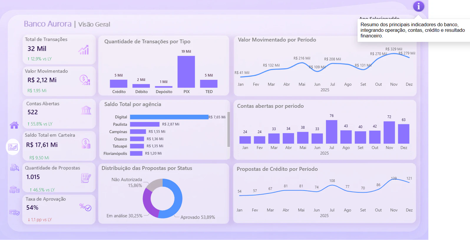Viewport: 470px width, 240px height.
Task: Click the '522' Contas Abertas value
Action: (x=33, y=112)
